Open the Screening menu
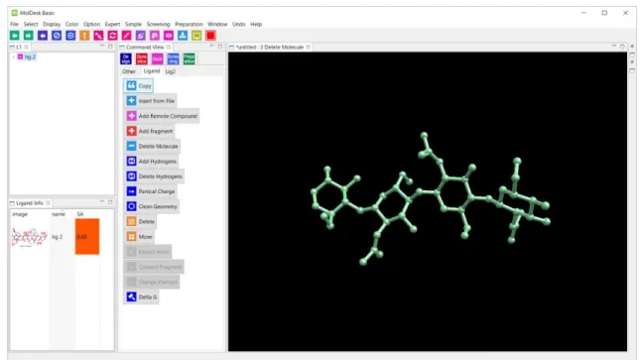This screenshot has width=642, height=360. click(158, 24)
